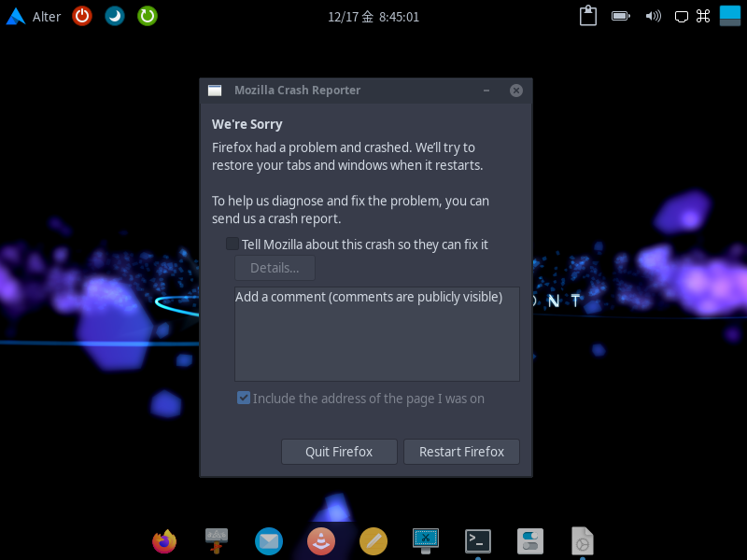Open a terminal from the dock

point(478,541)
